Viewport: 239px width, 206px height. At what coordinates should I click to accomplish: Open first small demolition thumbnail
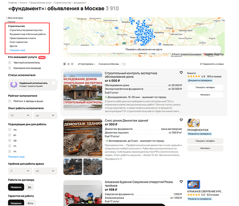click(73, 167)
